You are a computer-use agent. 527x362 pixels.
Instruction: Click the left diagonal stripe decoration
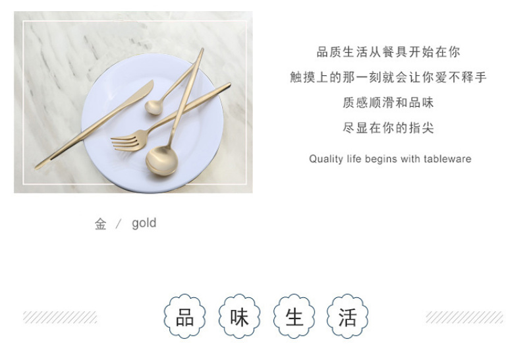pyautogui.click(x=60, y=317)
